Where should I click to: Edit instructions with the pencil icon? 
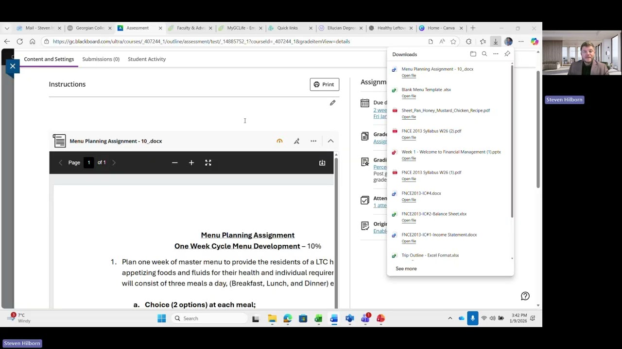(x=332, y=103)
